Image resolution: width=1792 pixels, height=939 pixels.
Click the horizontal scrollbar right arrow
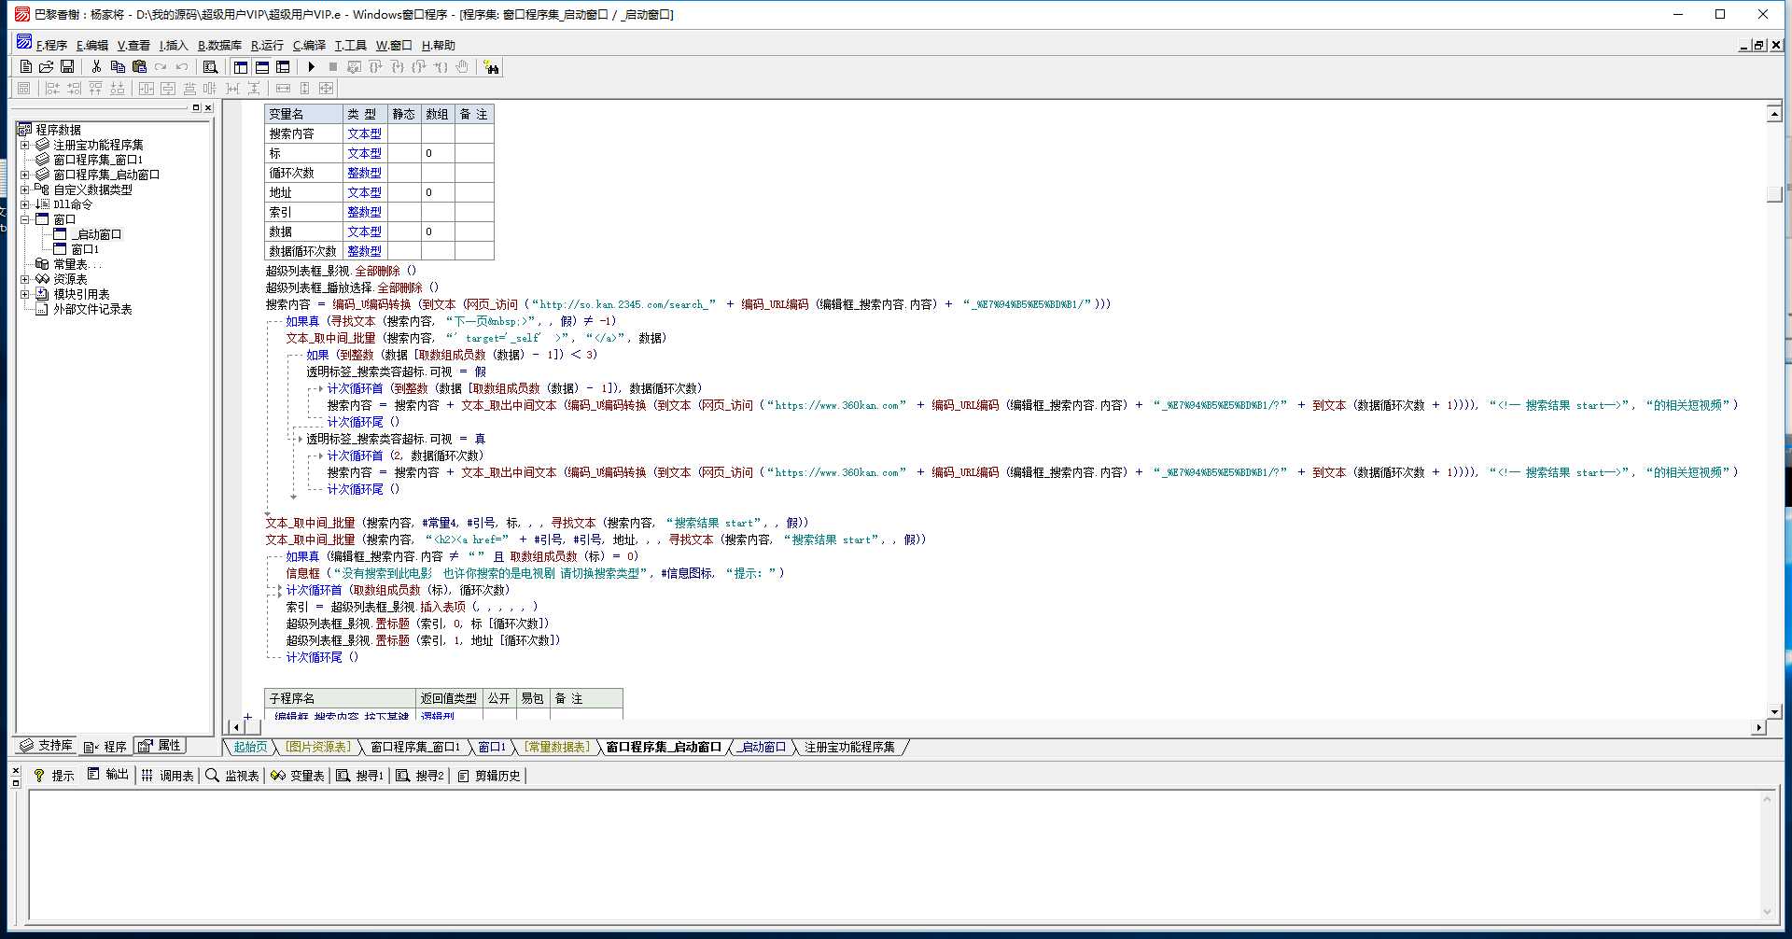point(1759,727)
